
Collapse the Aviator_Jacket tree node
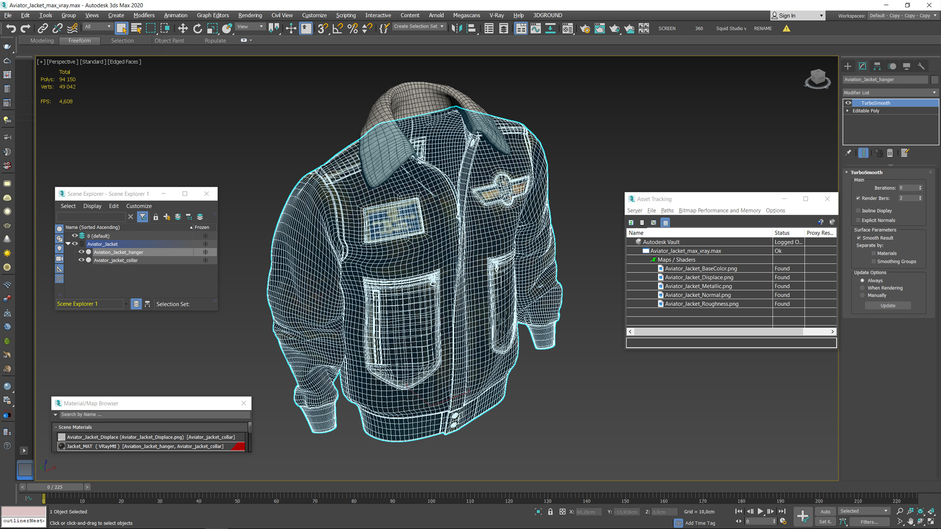68,244
